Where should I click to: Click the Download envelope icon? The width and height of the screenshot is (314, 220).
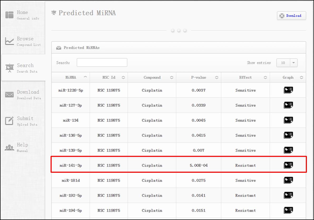point(9,95)
